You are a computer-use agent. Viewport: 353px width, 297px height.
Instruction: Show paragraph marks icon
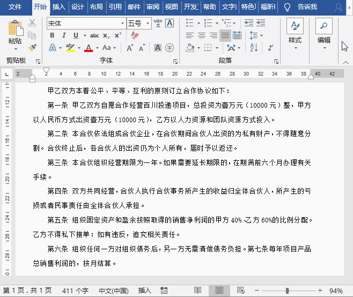[x=270, y=48]
